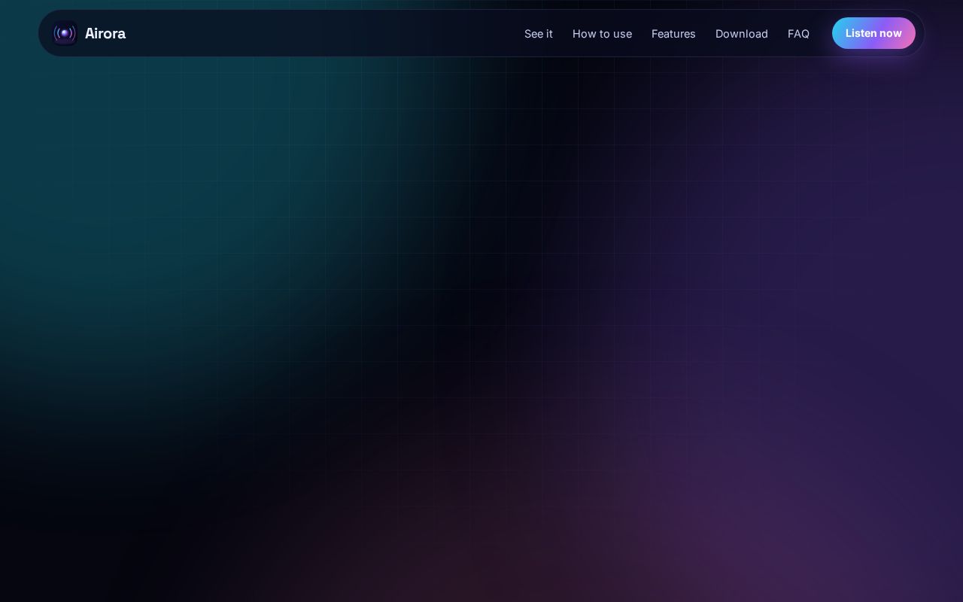Open the Features nav link
Screen dimensions: 963x602
point(673,34)
